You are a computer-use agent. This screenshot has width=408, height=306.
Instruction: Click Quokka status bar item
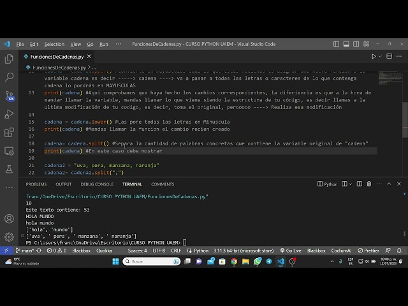[105, 251]
